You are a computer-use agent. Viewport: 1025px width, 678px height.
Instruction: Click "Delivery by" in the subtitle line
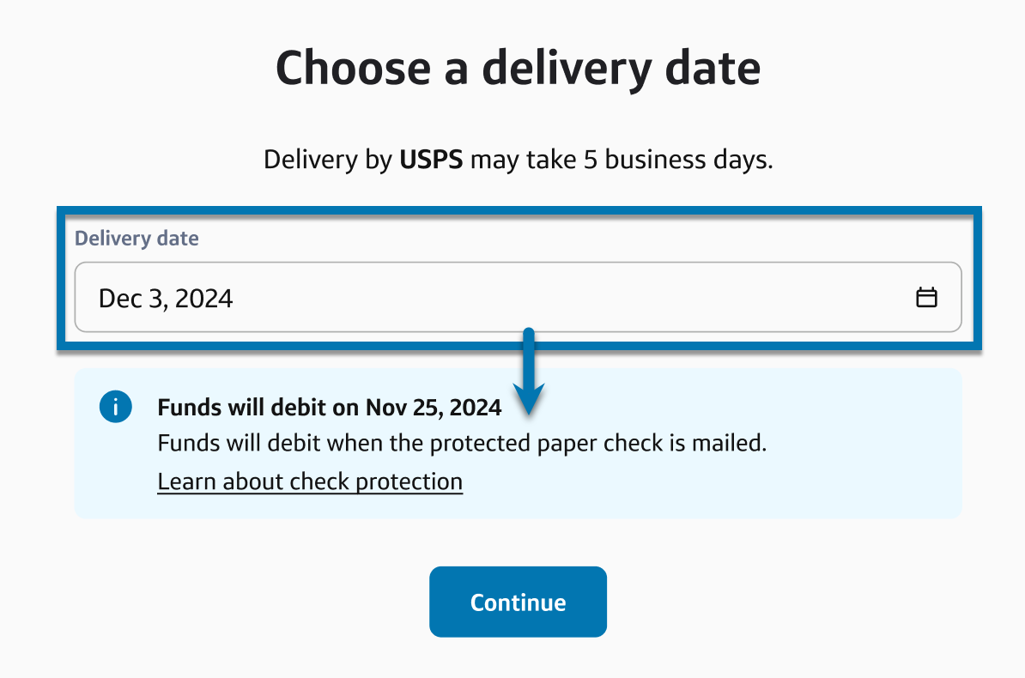pyautogui.click(x=327, y=160)
